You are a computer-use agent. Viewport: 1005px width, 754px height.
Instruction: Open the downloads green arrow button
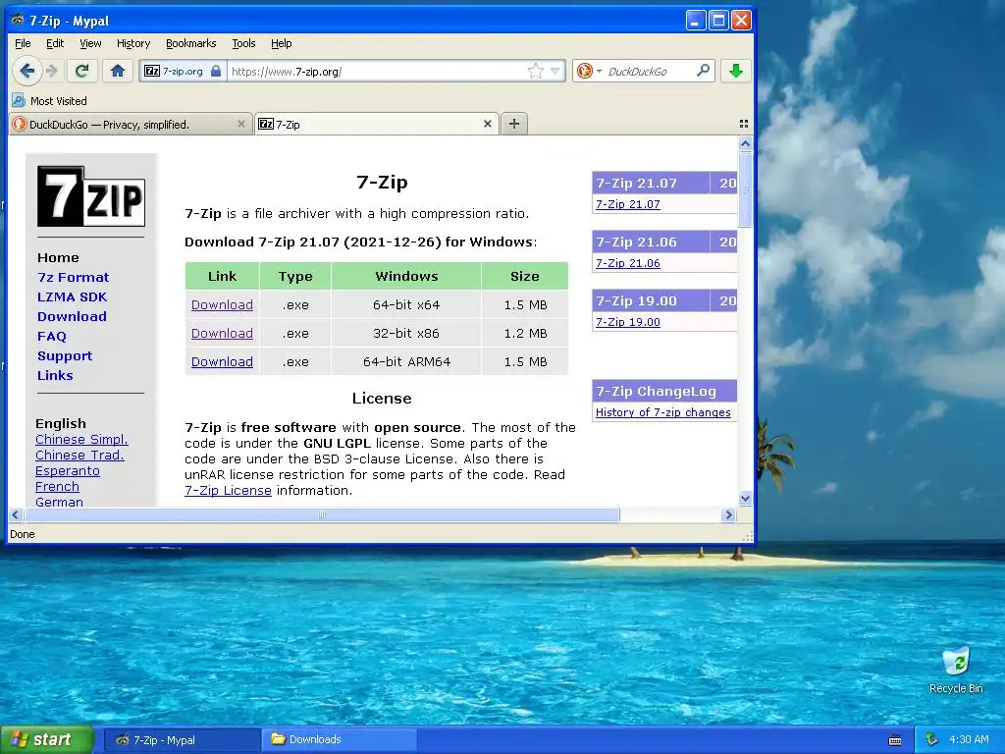coord(736,71)
